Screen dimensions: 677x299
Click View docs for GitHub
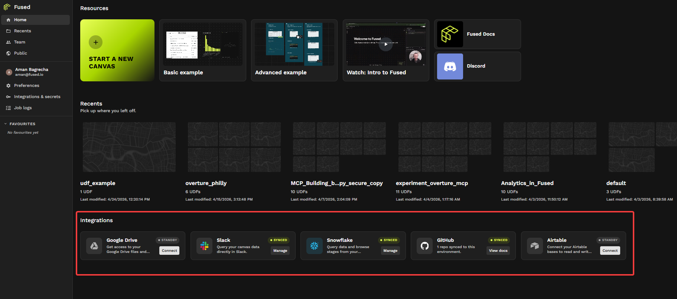(498, 251)
